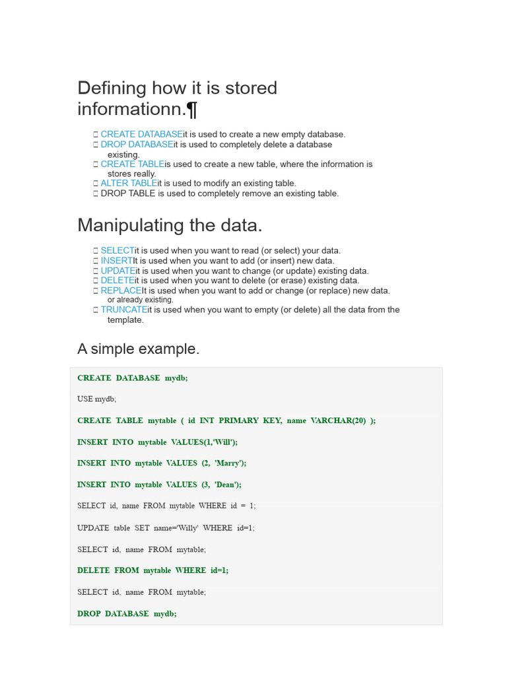Screen dimensions: 507x676
Task: Click the UPDATE table SET name code line
Action: click(x=166, y=528)
